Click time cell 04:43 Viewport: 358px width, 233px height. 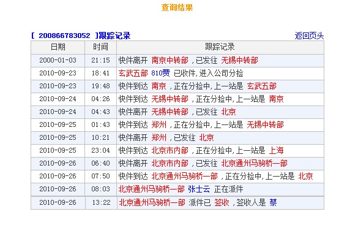tap(100, 112)
